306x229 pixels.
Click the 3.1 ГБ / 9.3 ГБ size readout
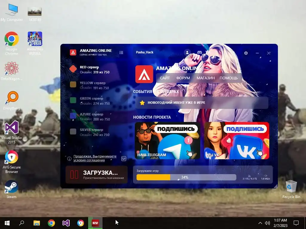click(x=250, y=179)
